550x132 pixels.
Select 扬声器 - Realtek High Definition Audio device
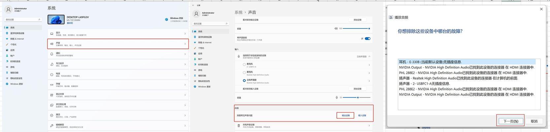(x=458, y=78)
